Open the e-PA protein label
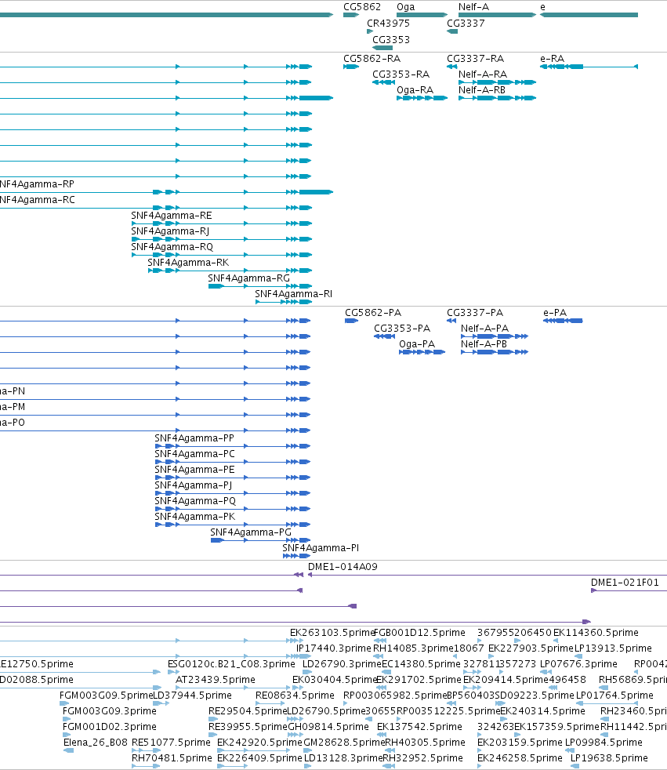Screen dimensions: 667x770 555,313
